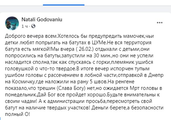Screen dimensions: 171x120
Task: Select the blue-underlined active tab at top
Action: (x=64, y=3)
